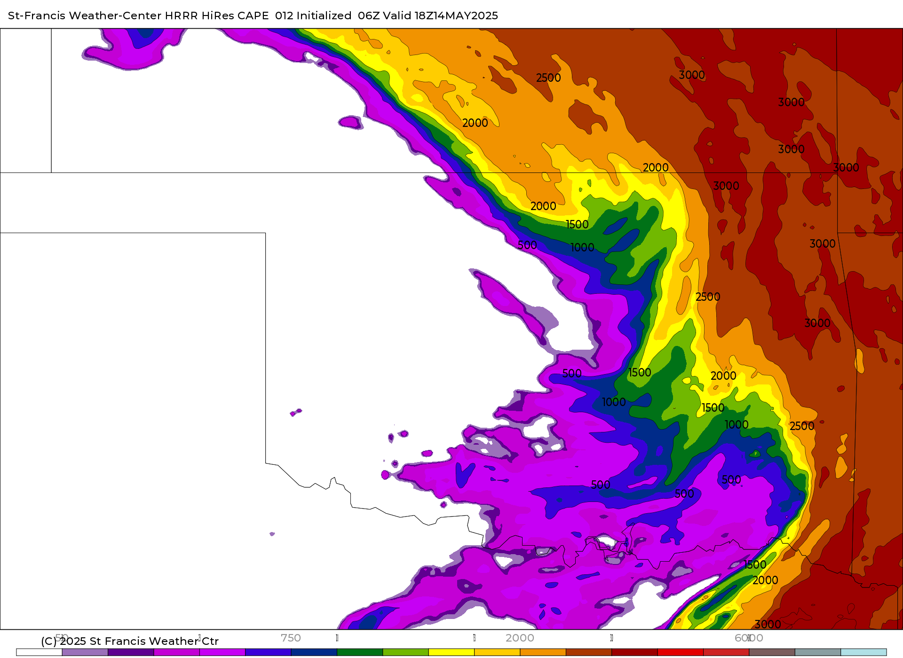Click the bright red legend swatch
Screen dimensions: 903x658
pyautogui.click(x=681, y=652)
